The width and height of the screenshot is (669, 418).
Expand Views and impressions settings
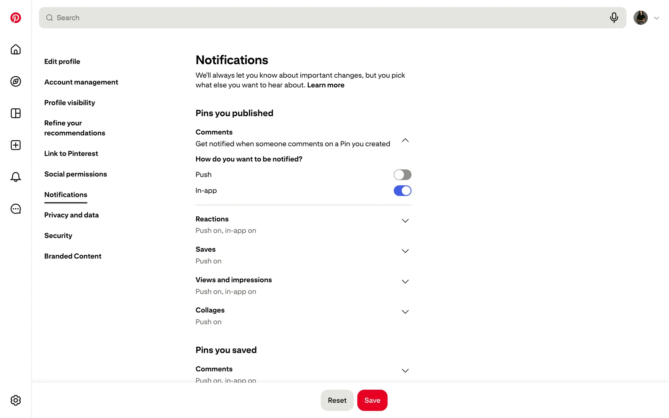[405, 281]
